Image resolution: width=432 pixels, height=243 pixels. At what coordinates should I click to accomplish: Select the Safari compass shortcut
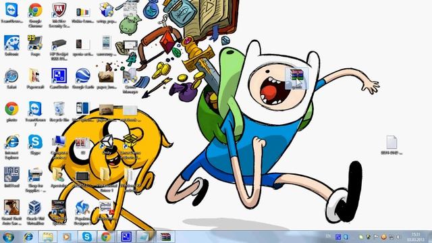[x=11, y=76]
